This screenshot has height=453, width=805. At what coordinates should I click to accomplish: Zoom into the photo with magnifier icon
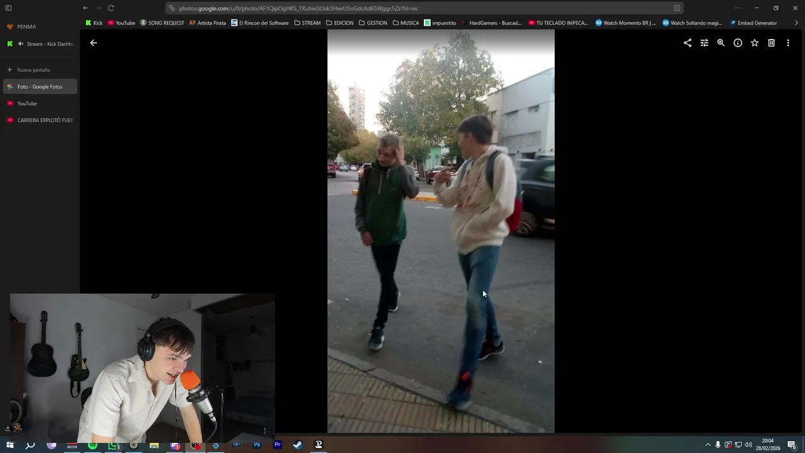(x=721, y=43)
